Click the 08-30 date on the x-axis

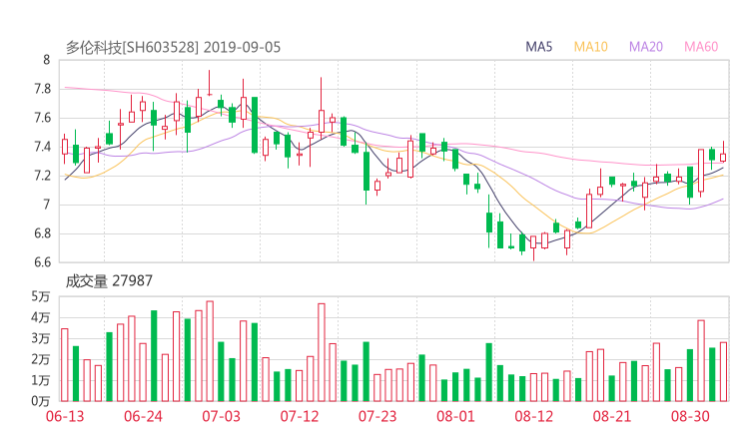[689, 415]
